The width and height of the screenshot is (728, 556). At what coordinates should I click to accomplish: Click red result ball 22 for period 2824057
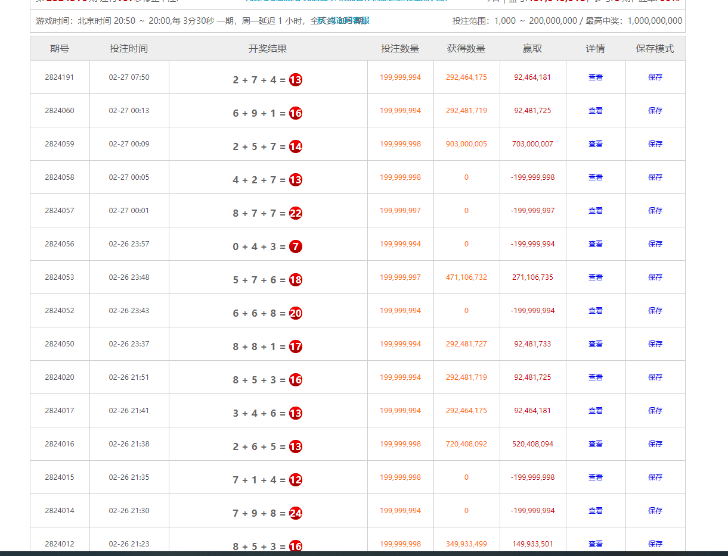tap(296, 213)
